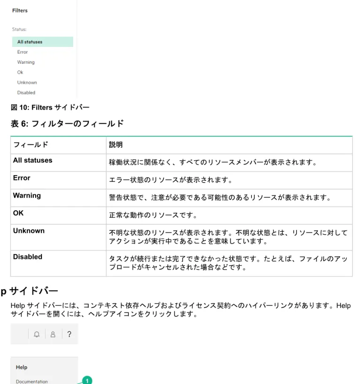Click description starting 稼働状況に関係なく

[x=213, y=162]
